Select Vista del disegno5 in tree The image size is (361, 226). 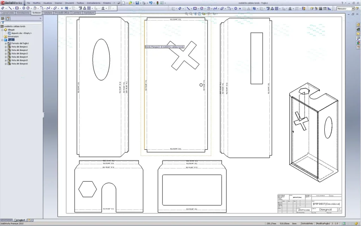pos(20,60)
